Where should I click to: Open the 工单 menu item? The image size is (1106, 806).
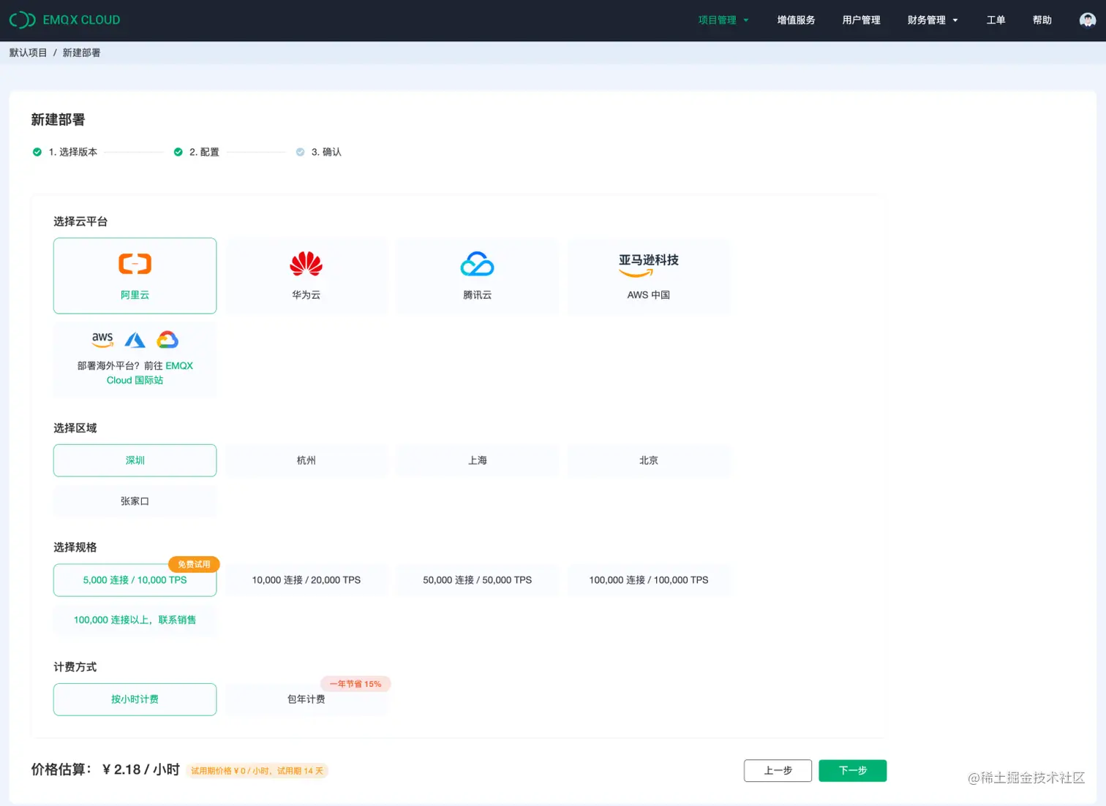pos(996,20)
